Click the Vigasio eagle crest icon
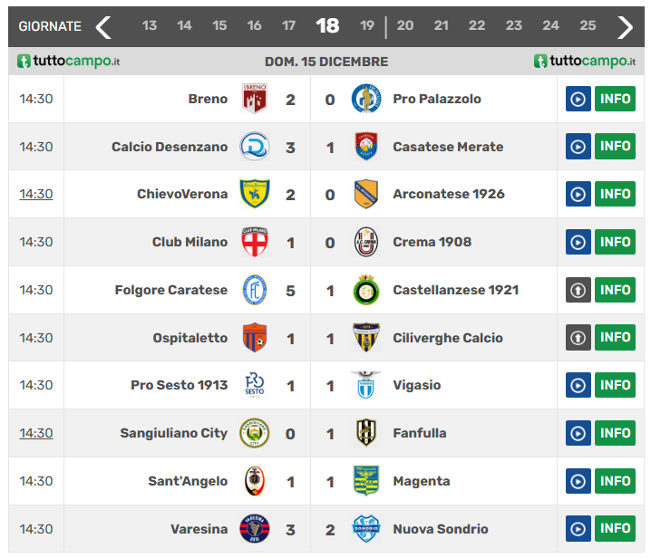The image size is (651, 558). [x=365, y=385]
